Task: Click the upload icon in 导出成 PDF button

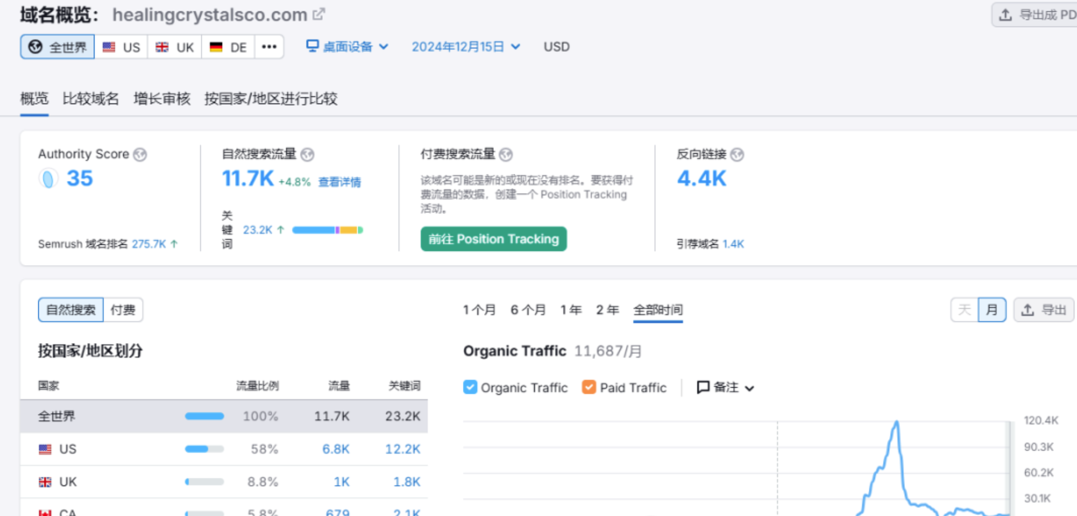Action: (1005, 15)
